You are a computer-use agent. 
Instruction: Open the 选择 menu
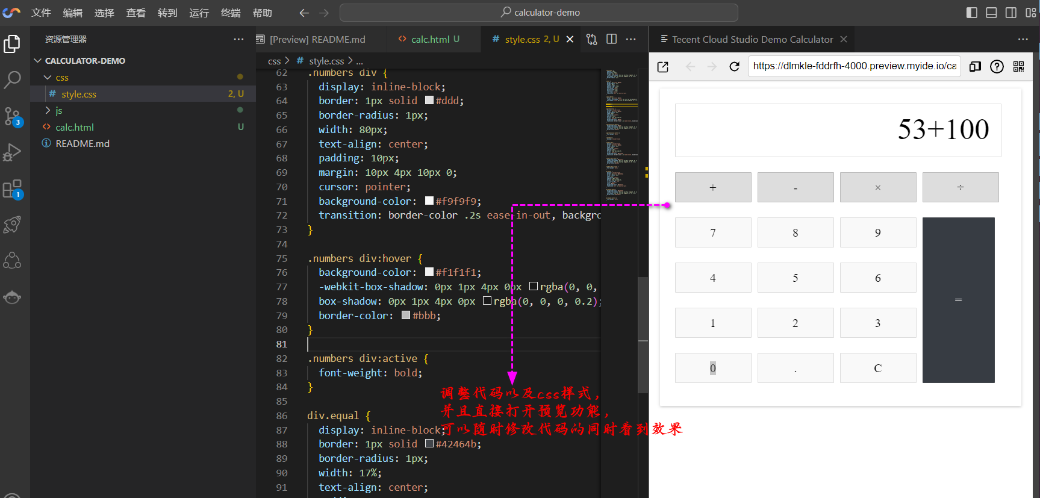(x=104, y=13)
